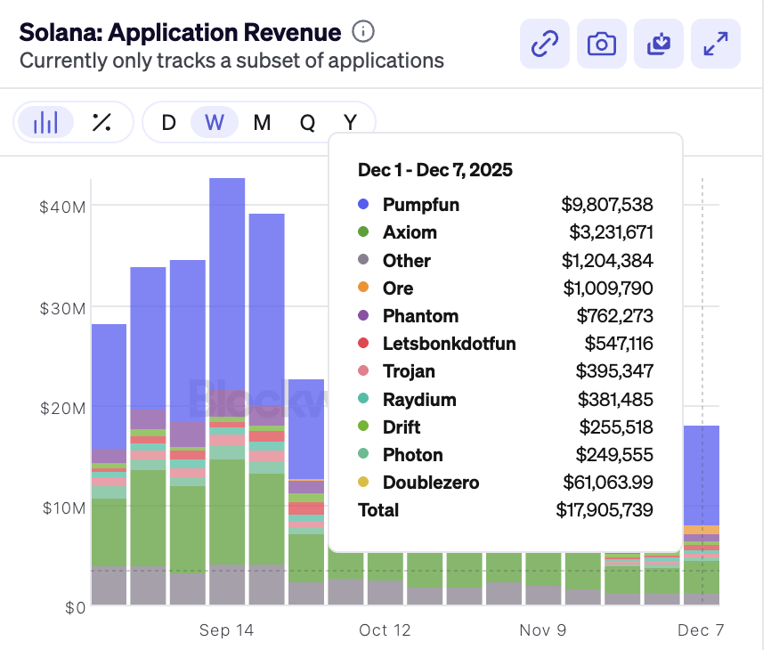Click 'Ore' value $1,009,790
Screen dimensions: 771x650
[x=608, y=288]
